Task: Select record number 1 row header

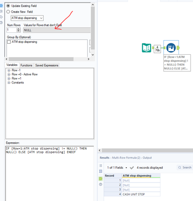Action: (113, 180)
